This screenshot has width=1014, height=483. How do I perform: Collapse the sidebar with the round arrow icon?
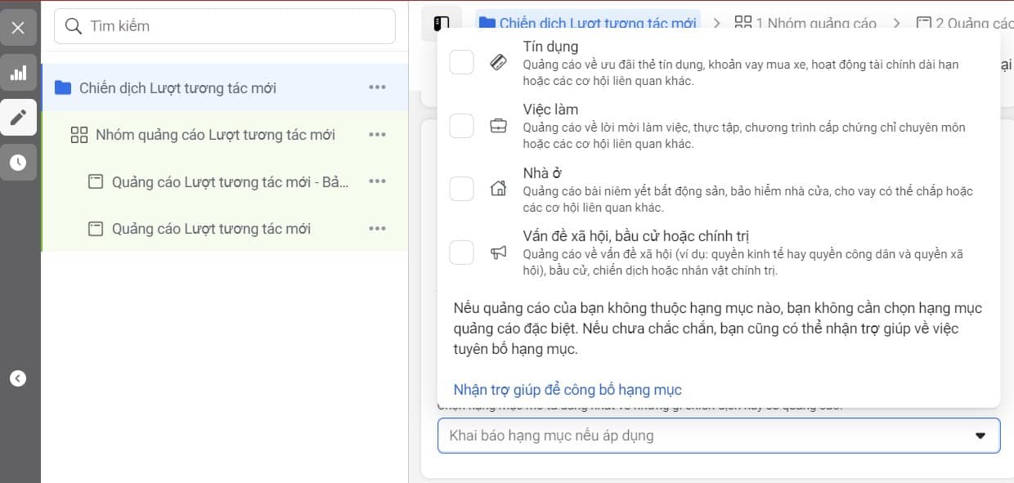coord(18,378)
